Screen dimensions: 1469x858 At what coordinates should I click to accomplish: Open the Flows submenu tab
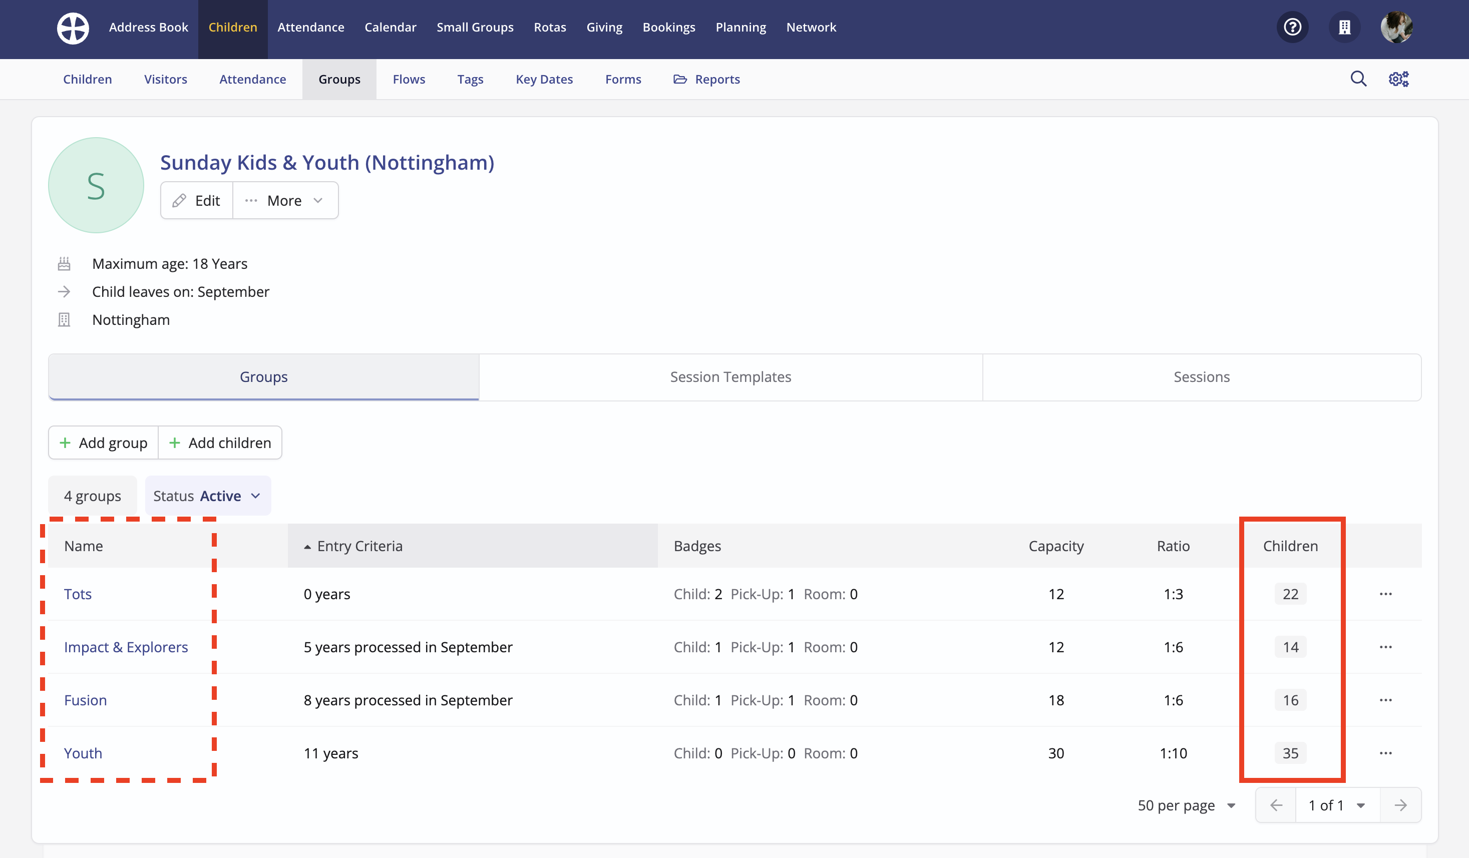[409, 79]
